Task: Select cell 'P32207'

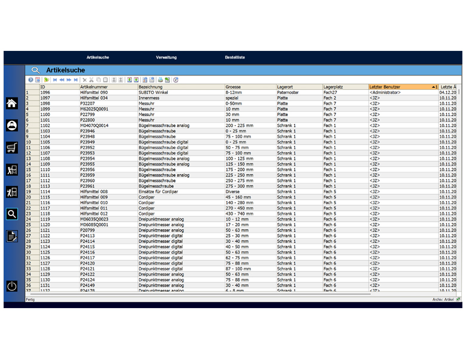Action: coord(109,104)
